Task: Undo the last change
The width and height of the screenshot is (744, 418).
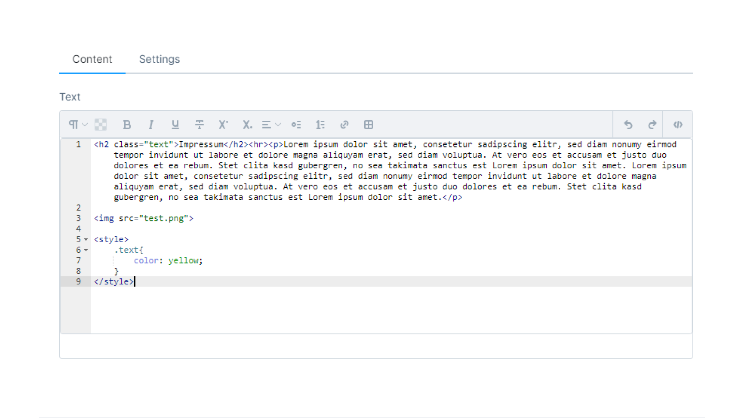Action: (628, 125)
